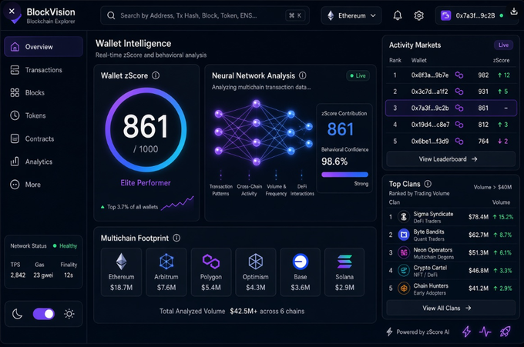The width and height of the screenshot is (524, 347).
Task: Click the link icon next to 0x6be1...f3d9
Action: 459,141
